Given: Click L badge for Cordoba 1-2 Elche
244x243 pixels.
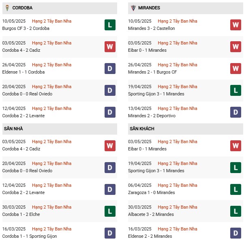Looking at the screenshot, I should pos(110,211).
